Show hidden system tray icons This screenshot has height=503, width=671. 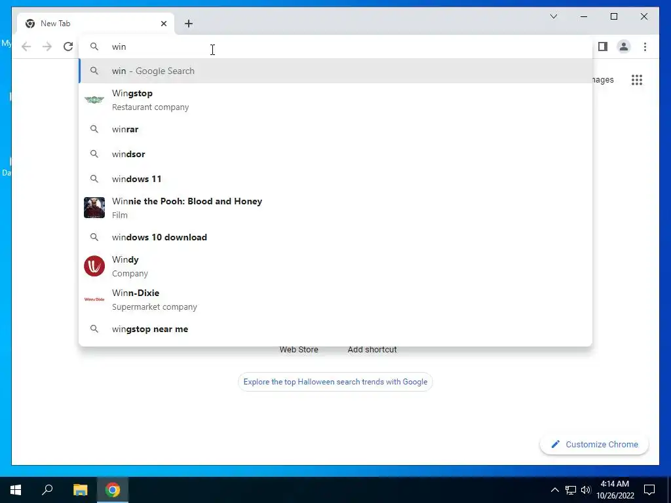554,490
